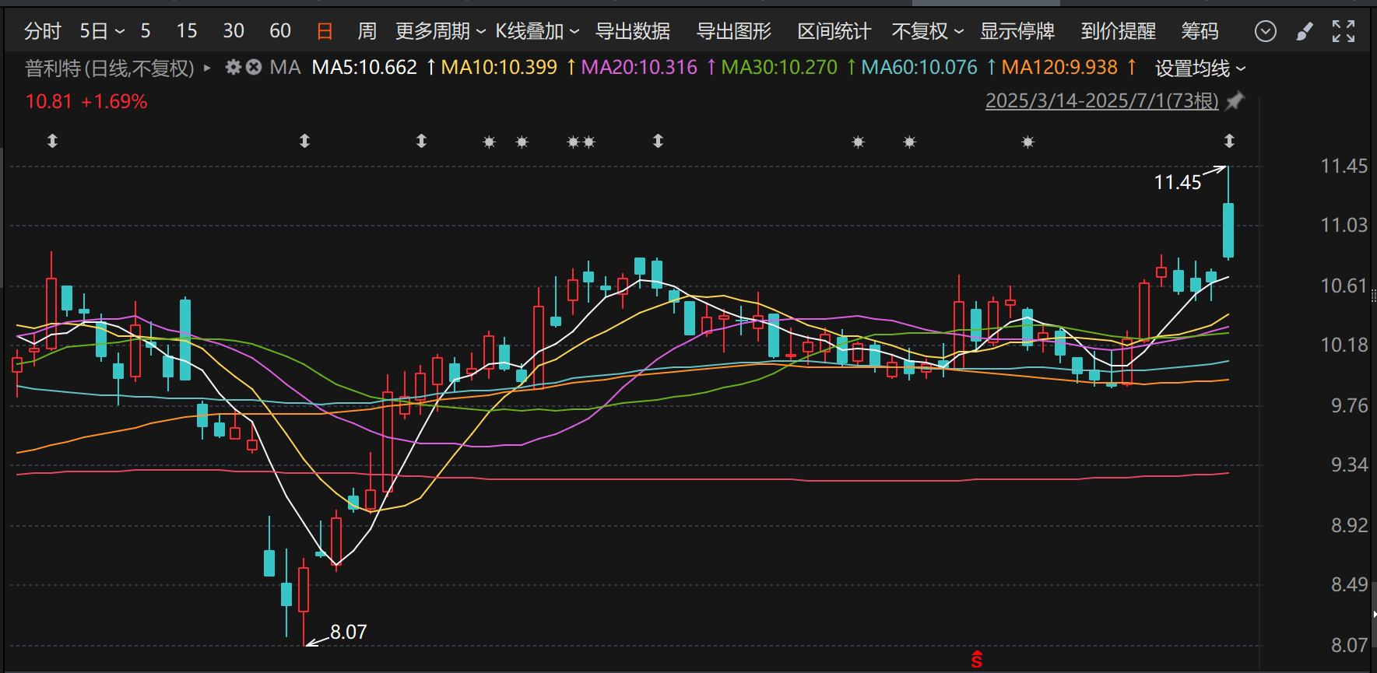1377x673 pixels.
Task: Open the 更多周期 dropdown
Action: point(440,31)
